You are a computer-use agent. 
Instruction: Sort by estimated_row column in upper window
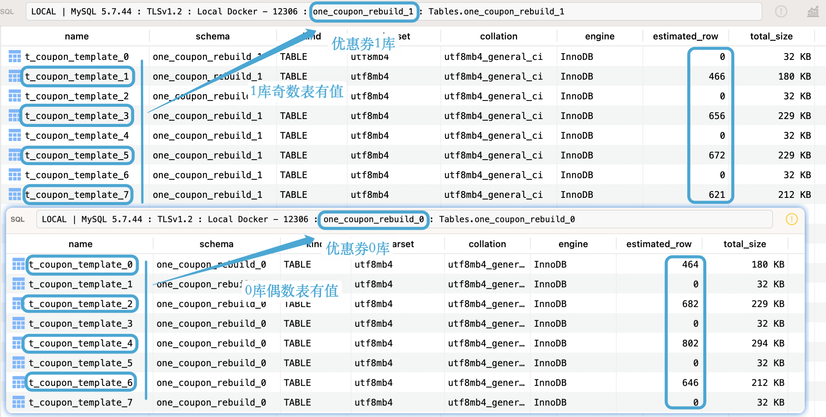(x=685, y=36)
